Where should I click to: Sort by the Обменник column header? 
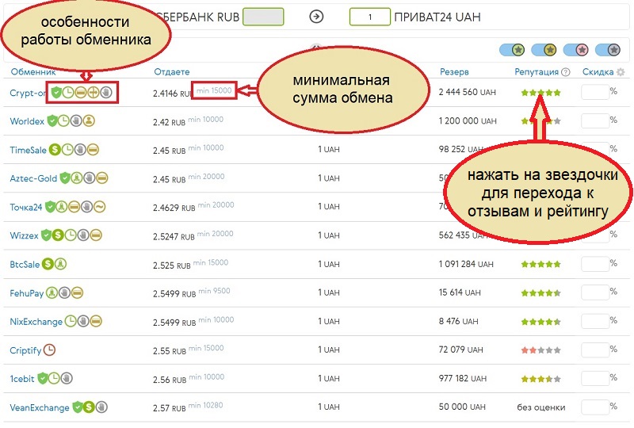coord(33,72)
